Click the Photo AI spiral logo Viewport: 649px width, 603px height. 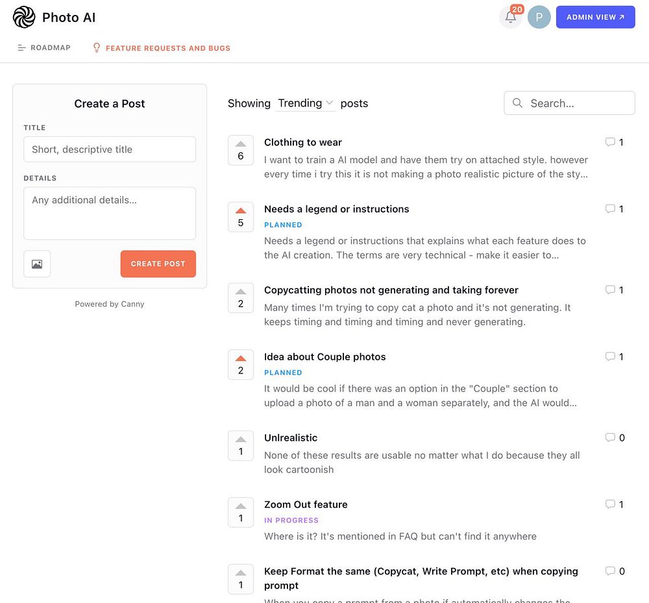pos(24,18)
